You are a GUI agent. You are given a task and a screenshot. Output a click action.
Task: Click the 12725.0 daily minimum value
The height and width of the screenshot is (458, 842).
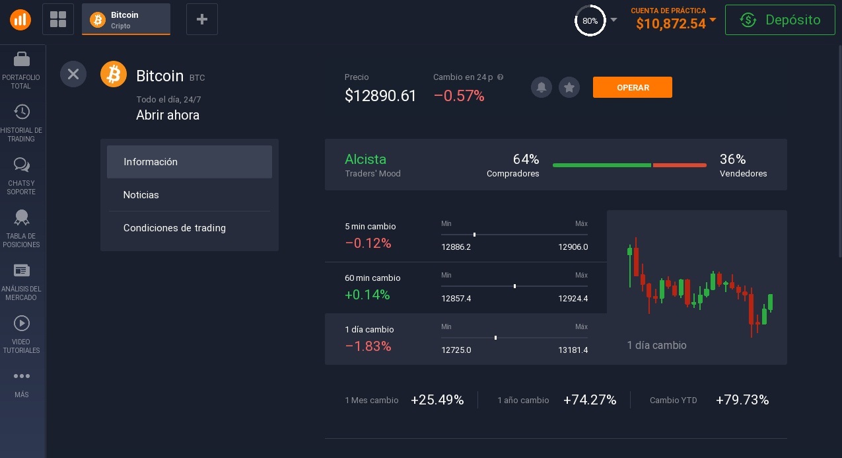point(456,350)
